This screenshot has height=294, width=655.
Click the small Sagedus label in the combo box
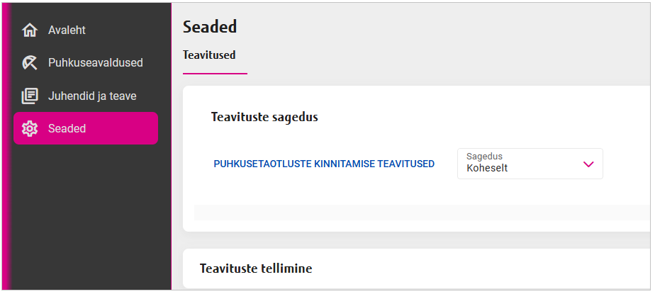pyautogui.click(x=485, y=157)
